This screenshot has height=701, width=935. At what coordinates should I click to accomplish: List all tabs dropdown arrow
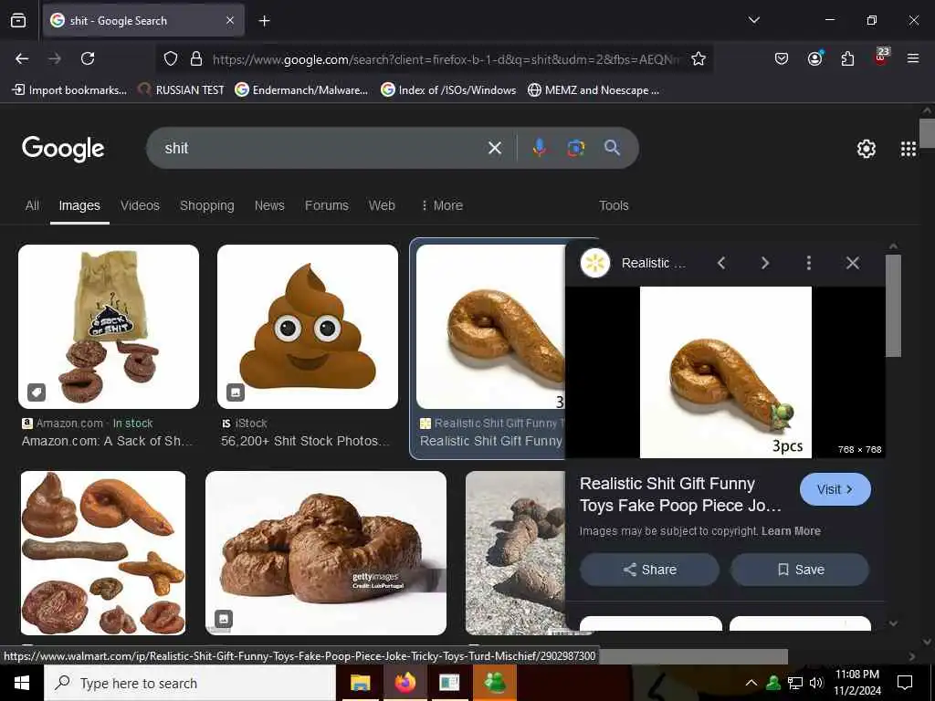(753, 20)
